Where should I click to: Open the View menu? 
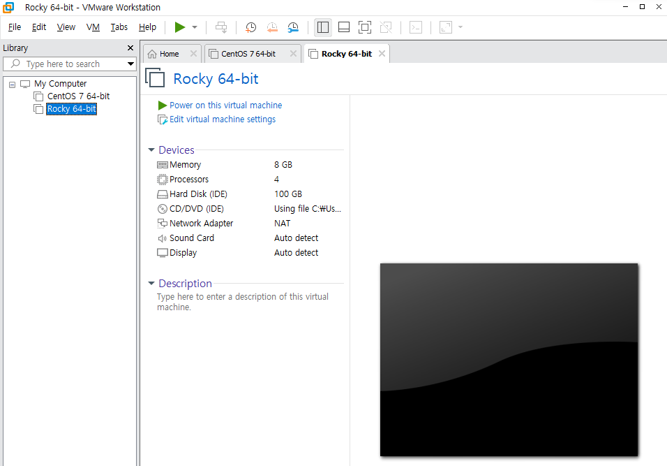click(x=66, y=27)
